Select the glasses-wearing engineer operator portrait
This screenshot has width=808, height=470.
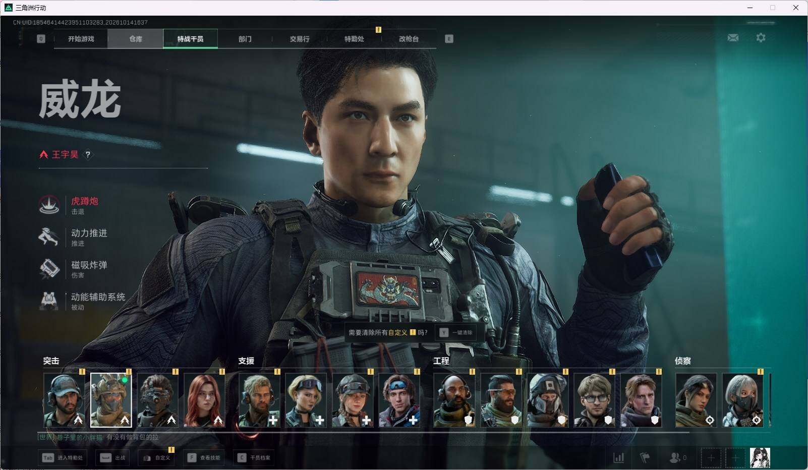[x=594, y=400]
